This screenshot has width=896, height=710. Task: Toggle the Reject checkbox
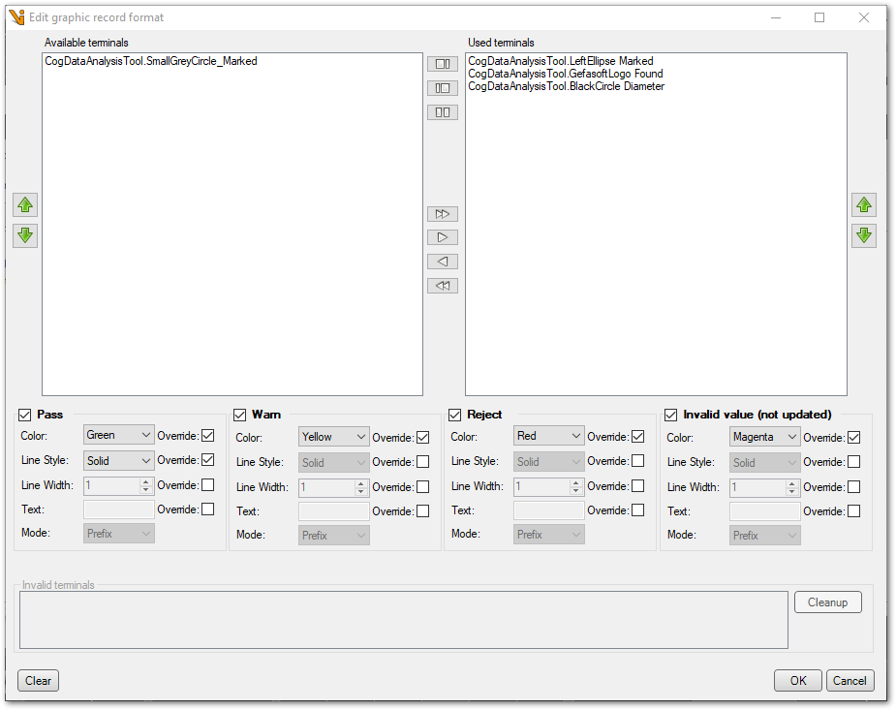pos(454,415)
